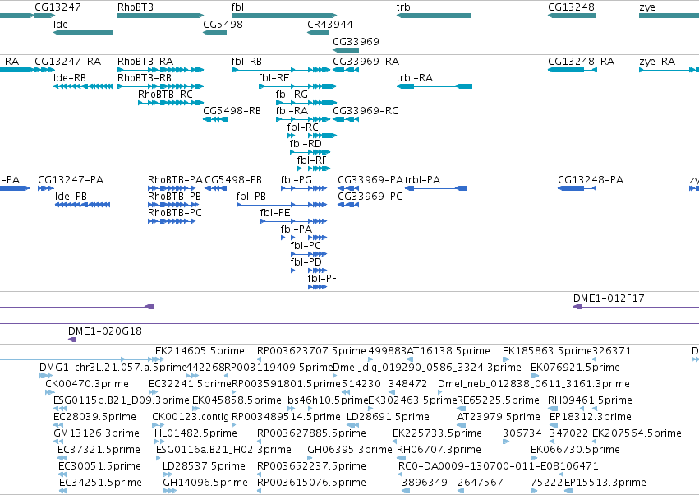Open the DME1-012F17 BAC clone label
The height and width of the screenshot is (495, 699).
tap(609, 298)
